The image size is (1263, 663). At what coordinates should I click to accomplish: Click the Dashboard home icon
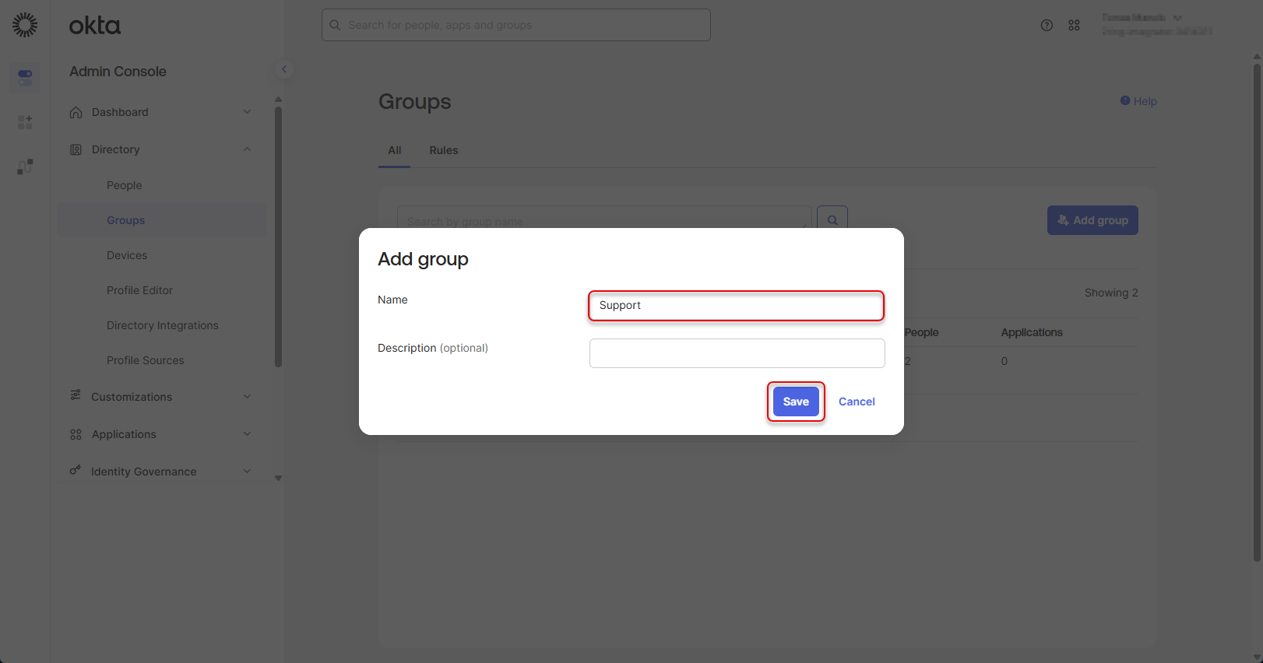(x=76, y=112)
